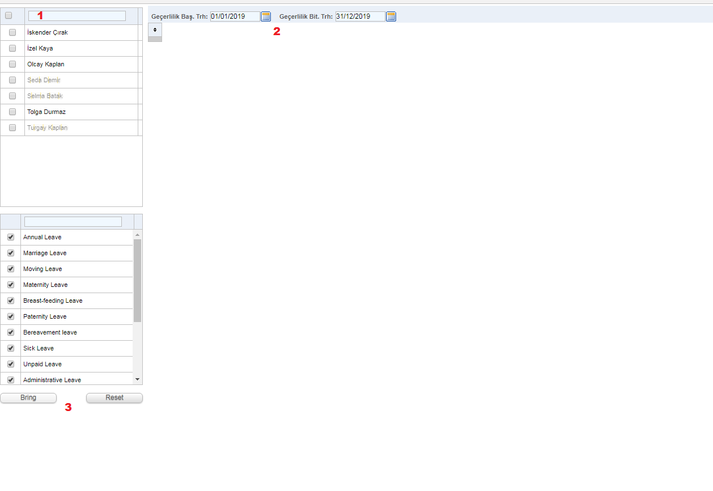Open calendar picker for Geçerlilik Baş. Trh
Image resolution: width=713 pixels, height=491 pixels.
tap(266, 16)
